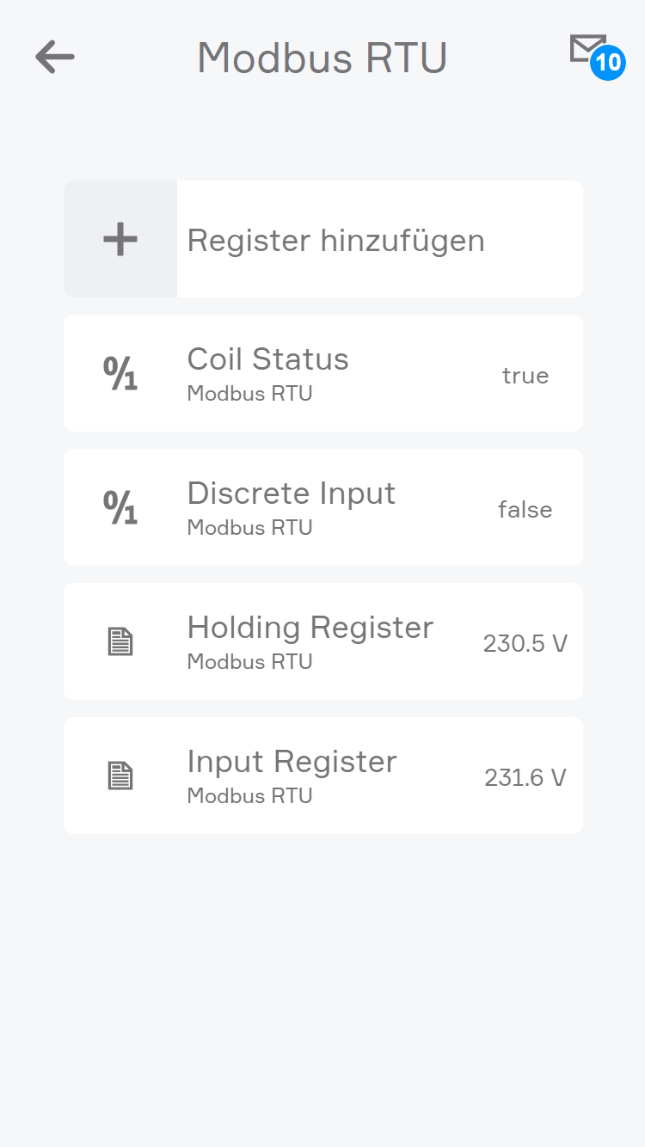Open the Discrete Input entry
645x1147 pixels.
point(291,493)
